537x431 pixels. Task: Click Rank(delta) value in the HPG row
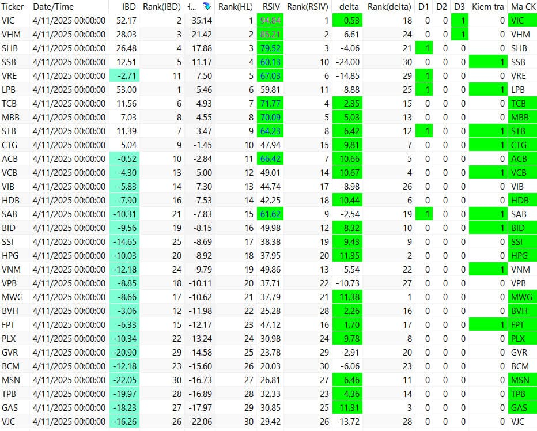pyautogui.click(x=410, y=256)
